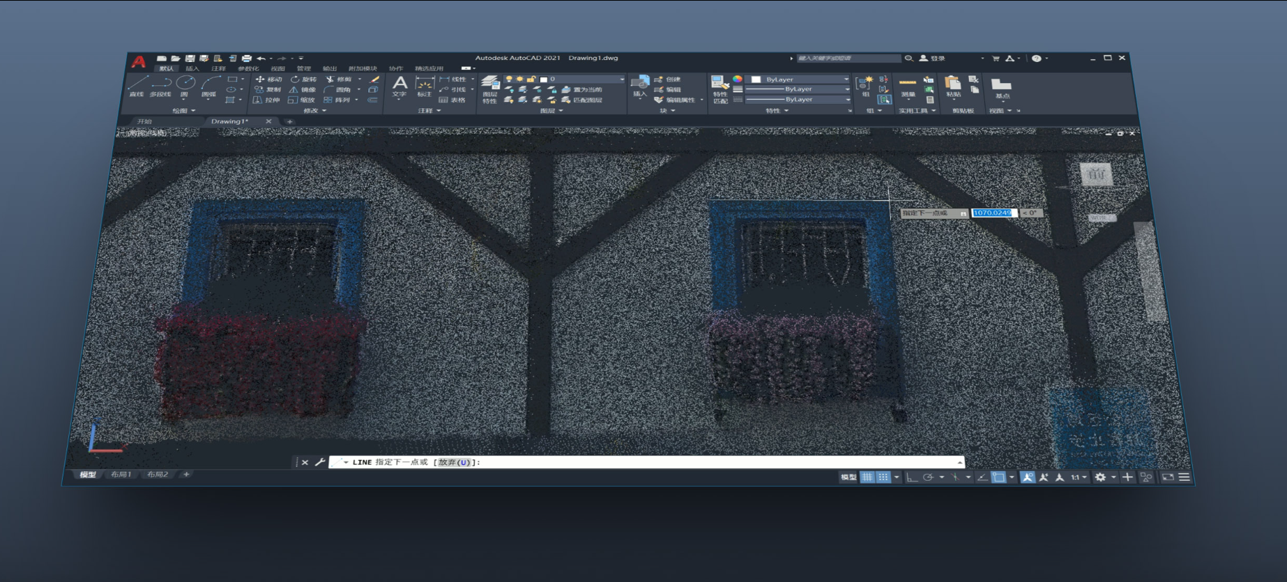Image resolution: width=1287 pixels, height=582 pixels.
Task: Open the View (视图) ribbon tab
Action: pyautogui.click(x=278, y=69)
